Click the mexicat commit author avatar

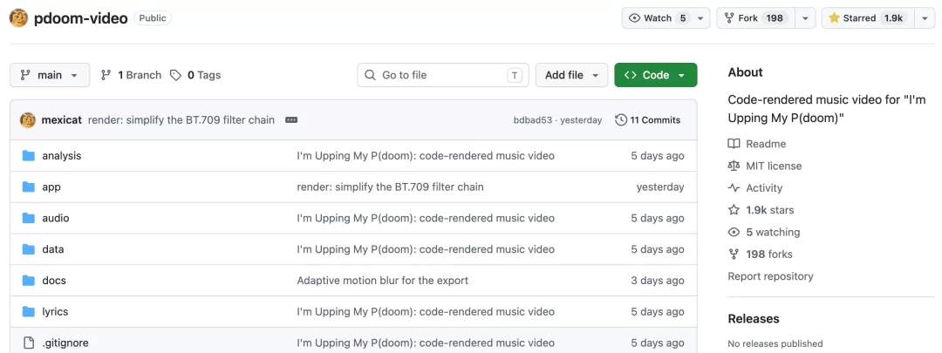coord(28,120)
